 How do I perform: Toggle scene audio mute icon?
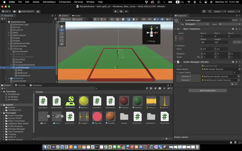coord(150,19)
